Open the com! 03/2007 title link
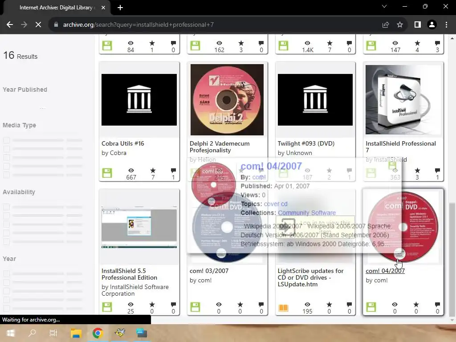The height and width of the screenshot is (342, 456). pos(209,271)
